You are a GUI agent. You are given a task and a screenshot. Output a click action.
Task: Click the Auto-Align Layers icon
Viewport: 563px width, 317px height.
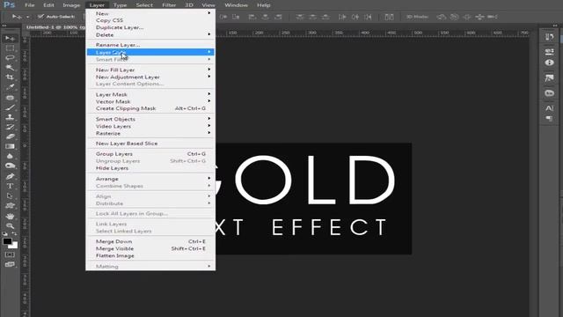(x=389, y=17)
